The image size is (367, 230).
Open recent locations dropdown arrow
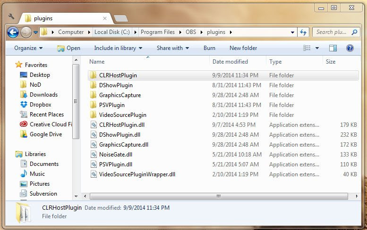[x=35, y=33]
